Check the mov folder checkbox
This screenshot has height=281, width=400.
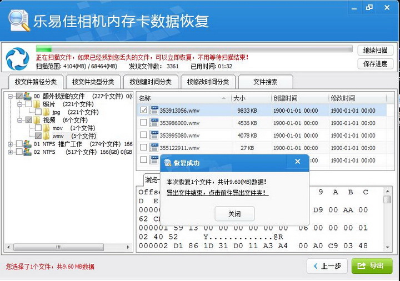coord(38,128)
